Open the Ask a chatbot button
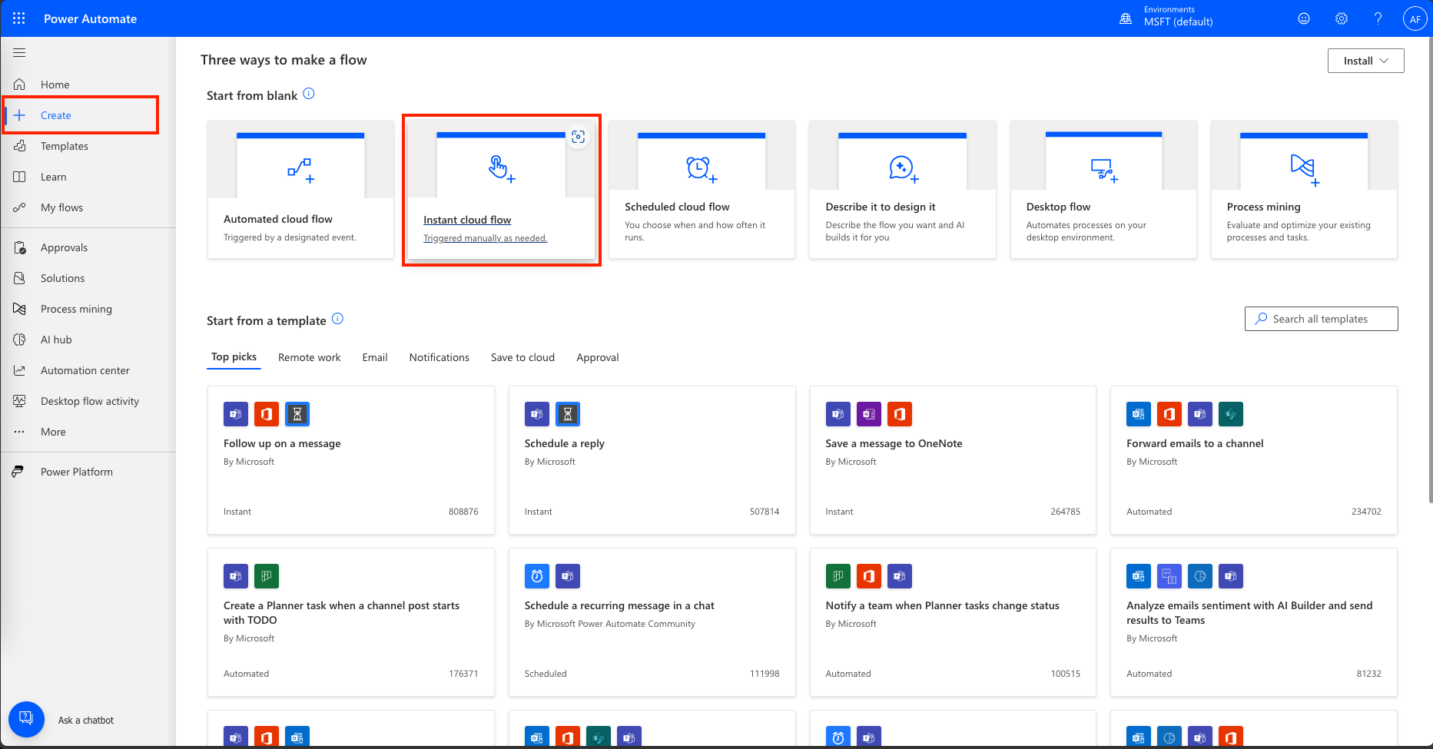Image resolution: width=1433 pixels, height=749 pixels. pyautogui.click(x=26, y=719)
